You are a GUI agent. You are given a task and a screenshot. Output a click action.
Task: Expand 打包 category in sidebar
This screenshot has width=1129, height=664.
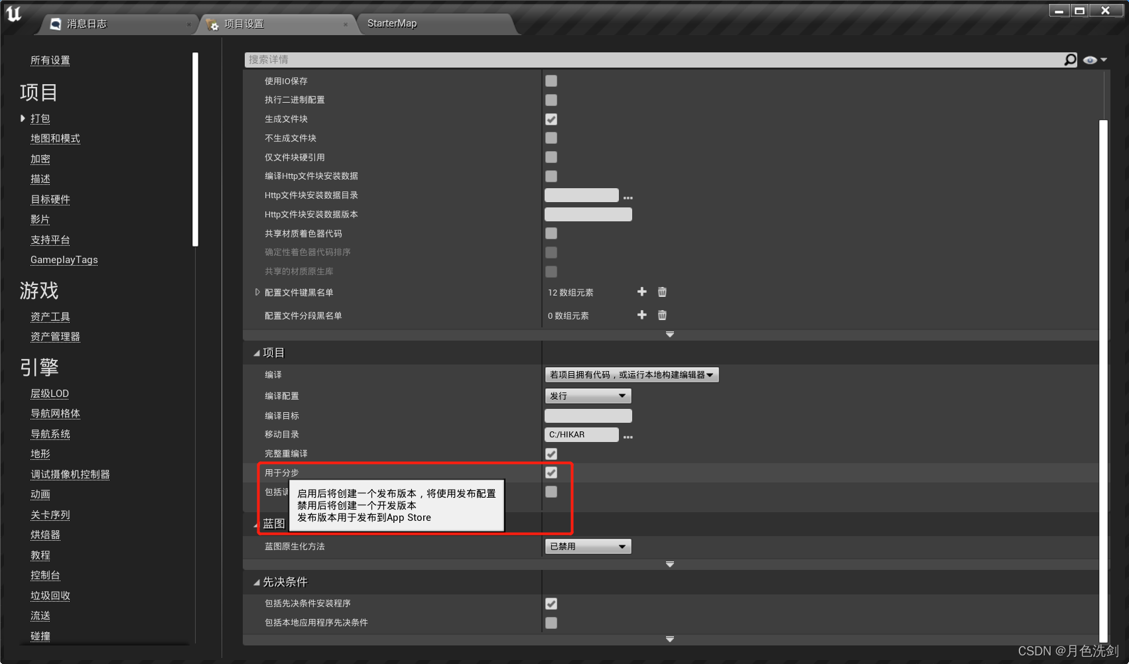click(x=23, y=119)
